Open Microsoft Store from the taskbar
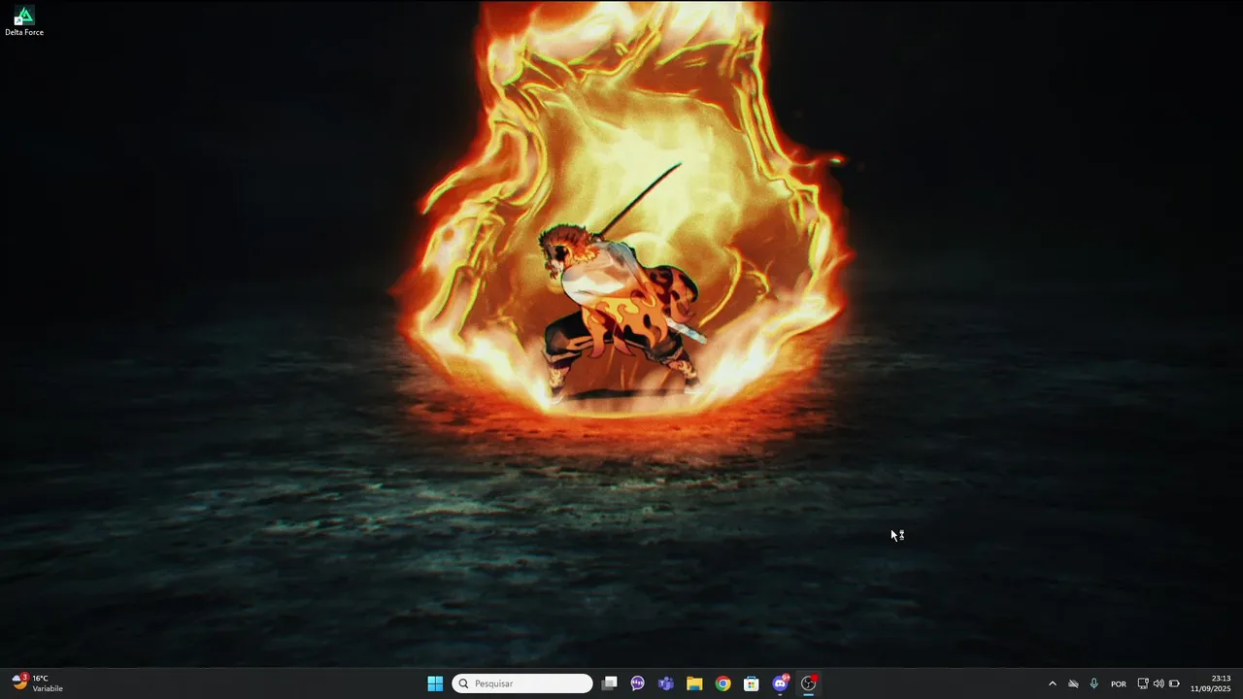The height and width of the screenshot is (699, 1243). [x=752, y=683]
